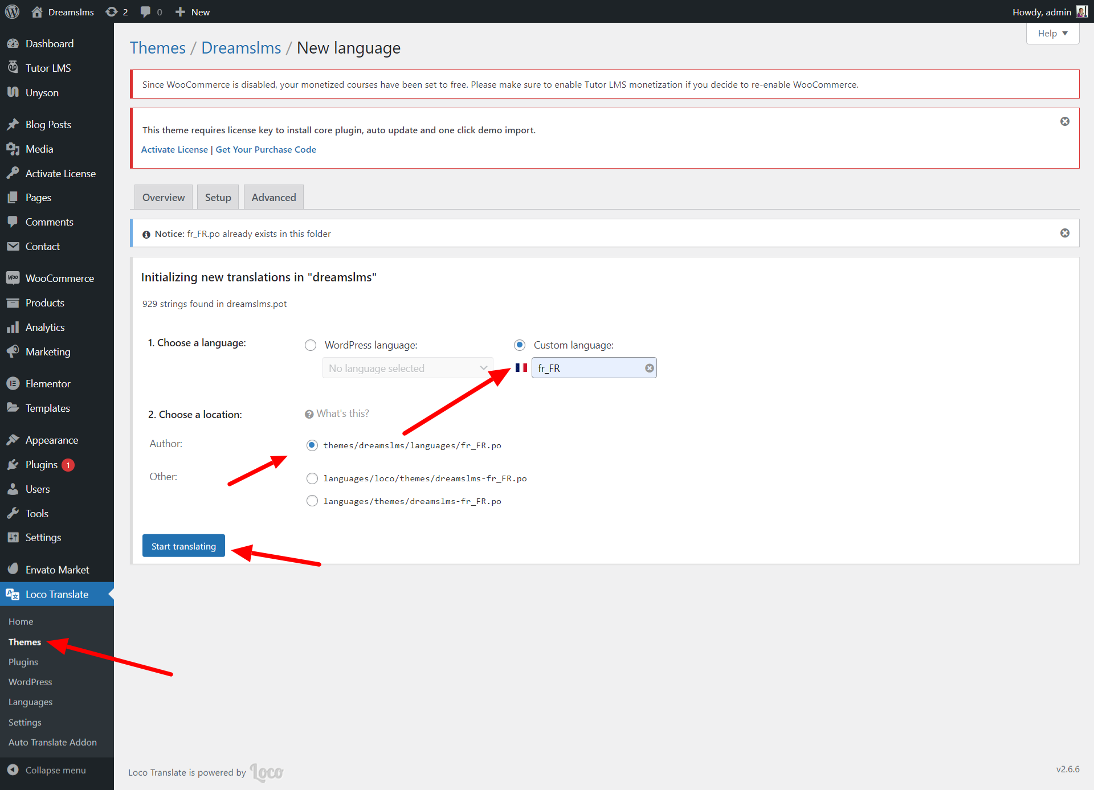Screen dimensions: 1094x790
Task: Open the What's this help icon
Action: pos(309,414)
